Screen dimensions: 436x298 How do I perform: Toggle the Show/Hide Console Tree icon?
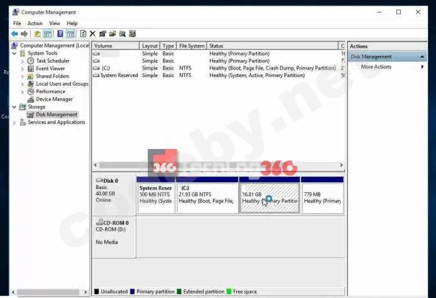48,34
